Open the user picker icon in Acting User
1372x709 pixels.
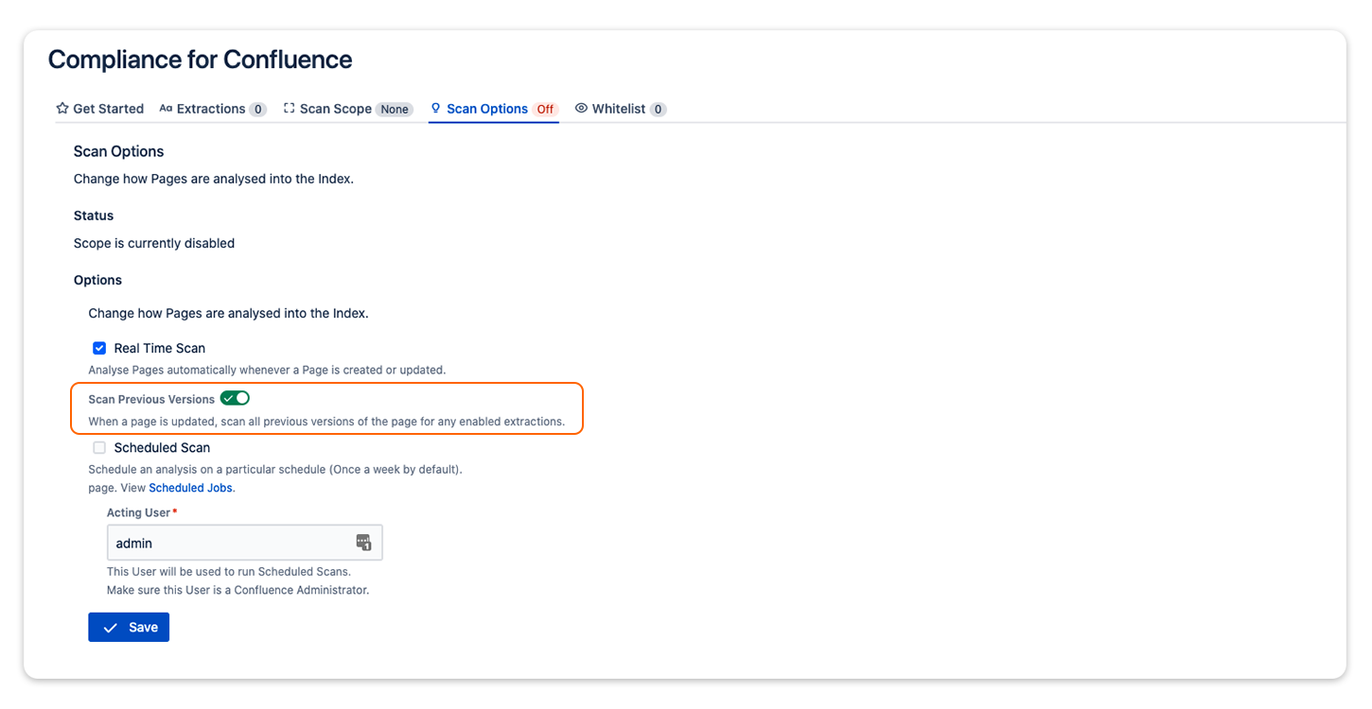pos(363,543)
